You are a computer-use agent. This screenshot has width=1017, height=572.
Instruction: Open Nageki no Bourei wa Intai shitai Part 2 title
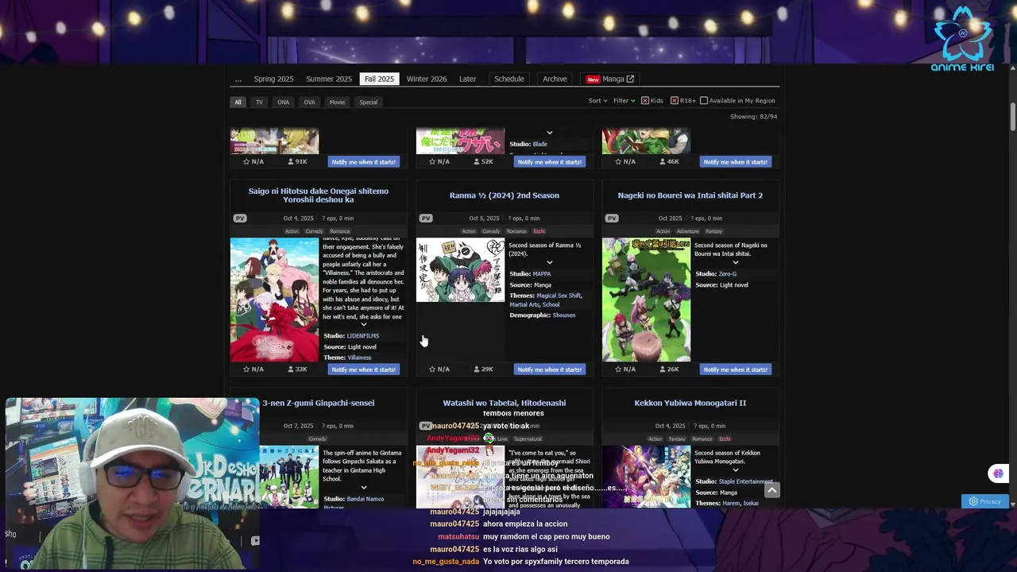click(690, 195)
